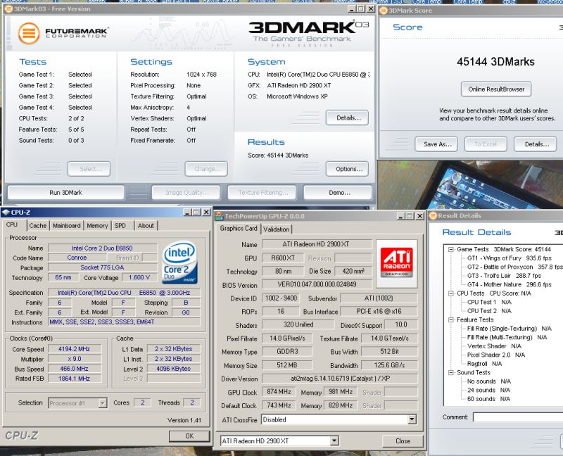Click the CPU-Z processor Name field
563x456 pixels.
pyautogui.click(x=102, y=248)
